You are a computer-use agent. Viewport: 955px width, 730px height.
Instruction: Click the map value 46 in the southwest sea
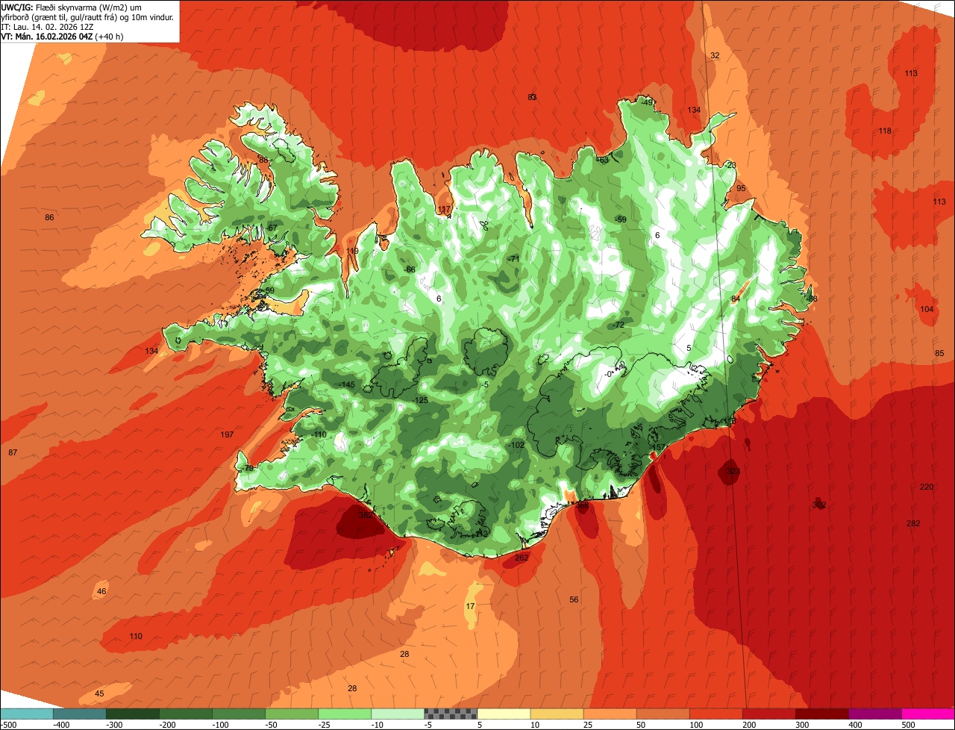coord(101,591)
